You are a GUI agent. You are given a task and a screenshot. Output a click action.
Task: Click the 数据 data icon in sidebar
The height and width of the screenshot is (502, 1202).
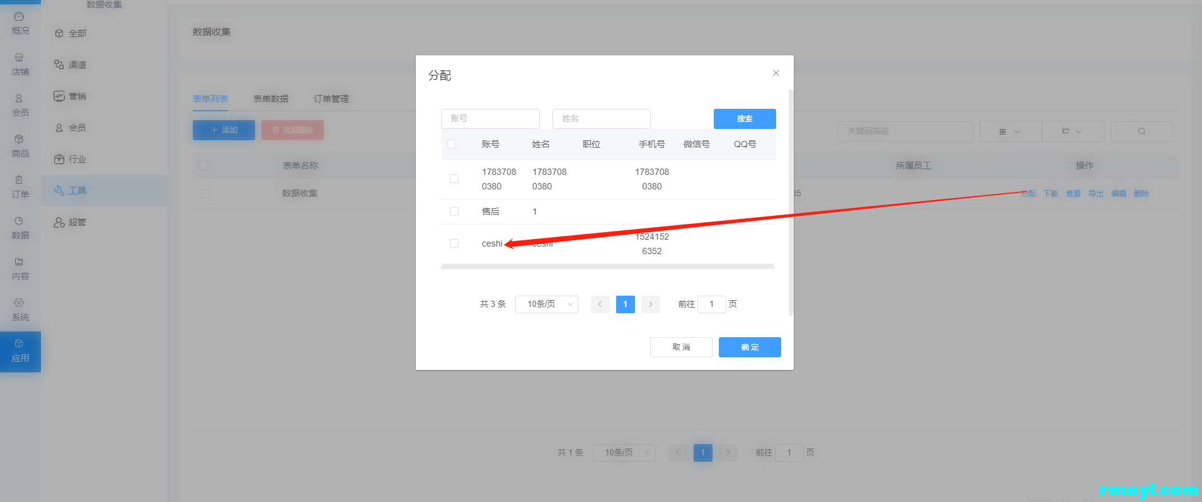[x=19, y=221]
